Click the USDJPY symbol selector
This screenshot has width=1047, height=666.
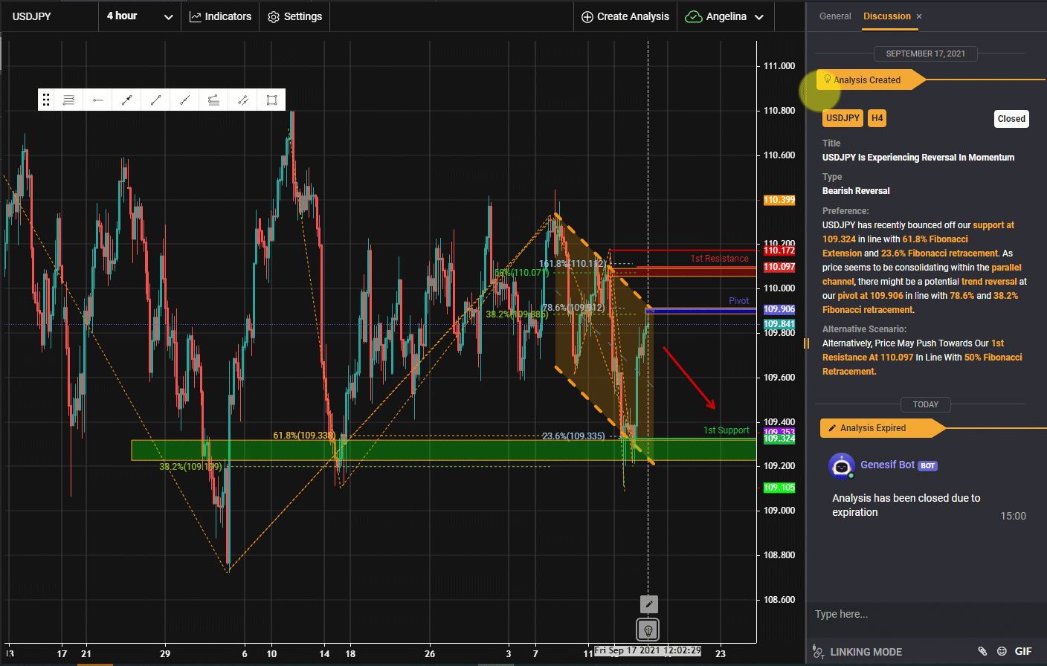pyautogui.click(x=49, y=16)
